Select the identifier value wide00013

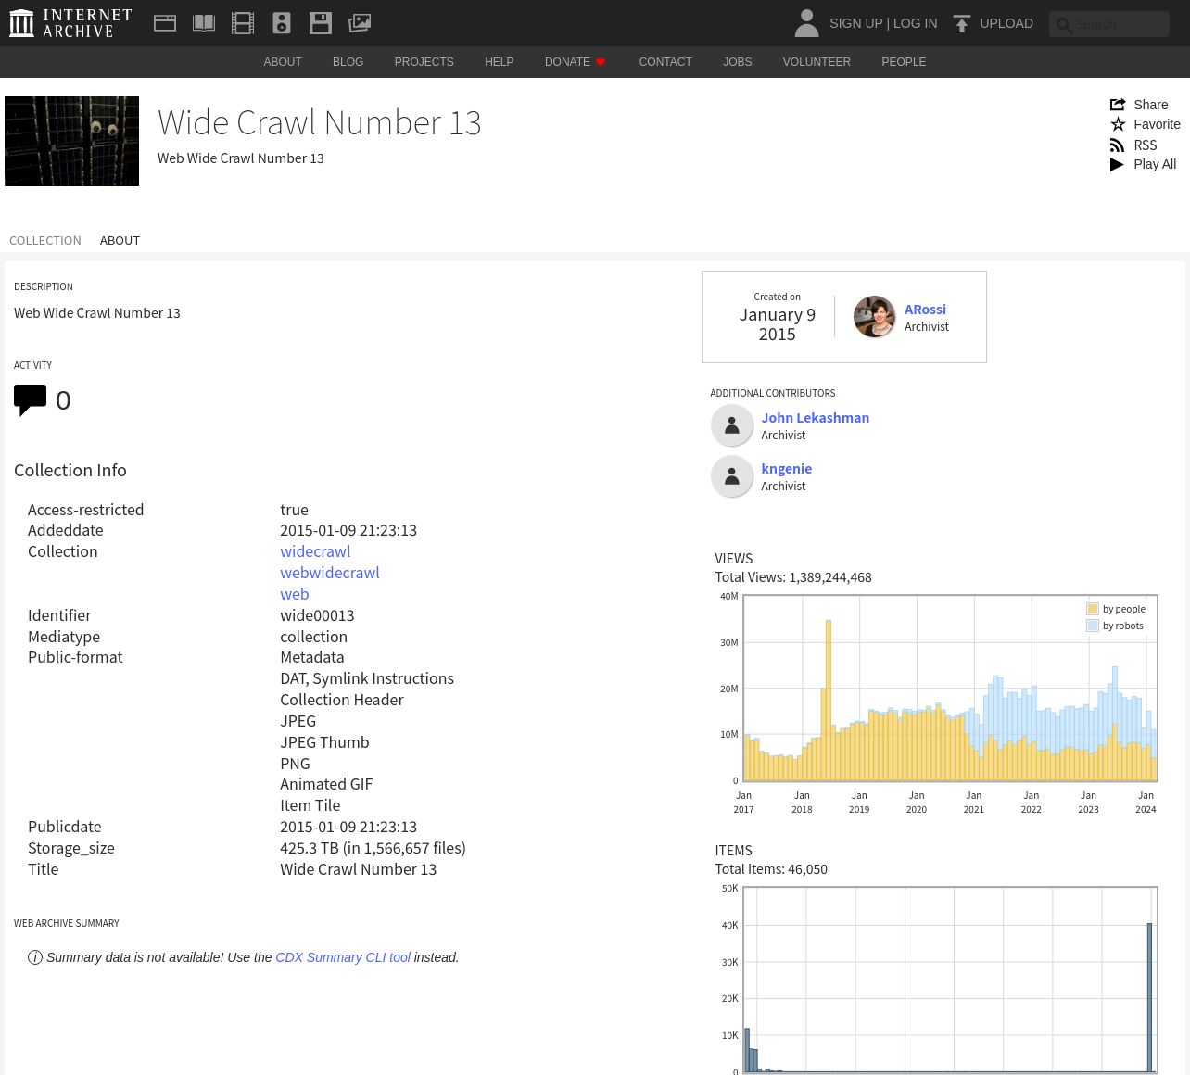pyautogui.click(x=317, y=615)
